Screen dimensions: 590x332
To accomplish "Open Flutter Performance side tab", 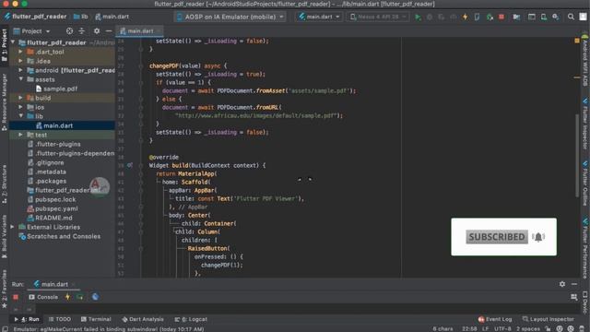I will click(585, 247).
